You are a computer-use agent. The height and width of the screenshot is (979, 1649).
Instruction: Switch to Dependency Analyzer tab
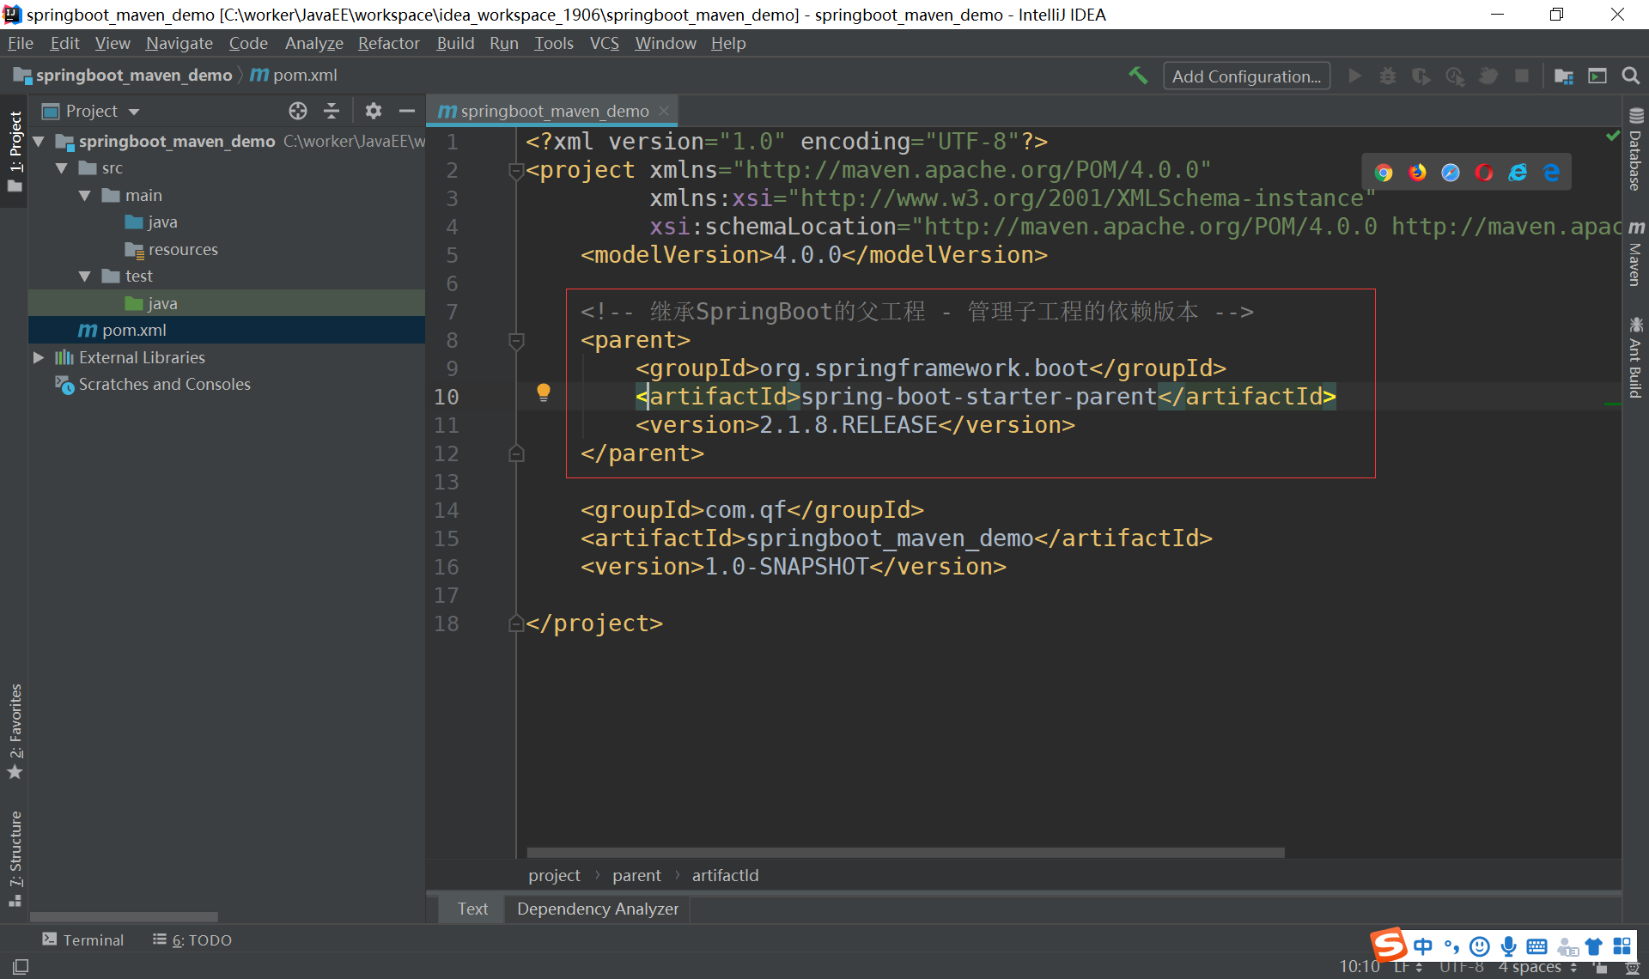point(597,909)
